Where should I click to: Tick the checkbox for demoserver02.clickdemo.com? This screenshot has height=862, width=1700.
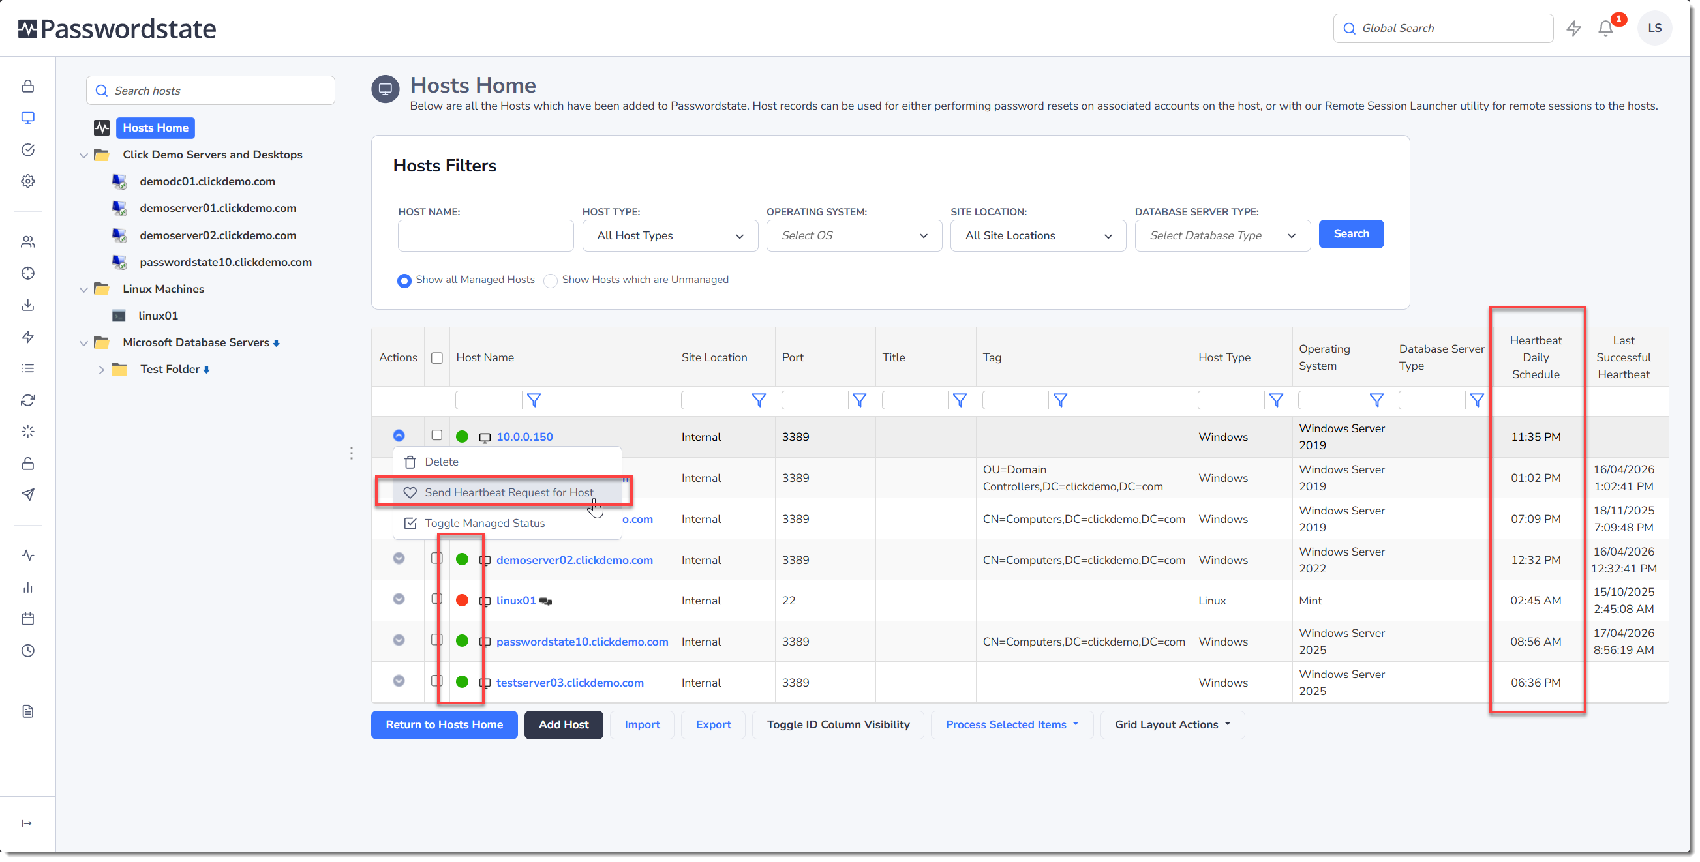pyautogui.click(x=437, y=559)
